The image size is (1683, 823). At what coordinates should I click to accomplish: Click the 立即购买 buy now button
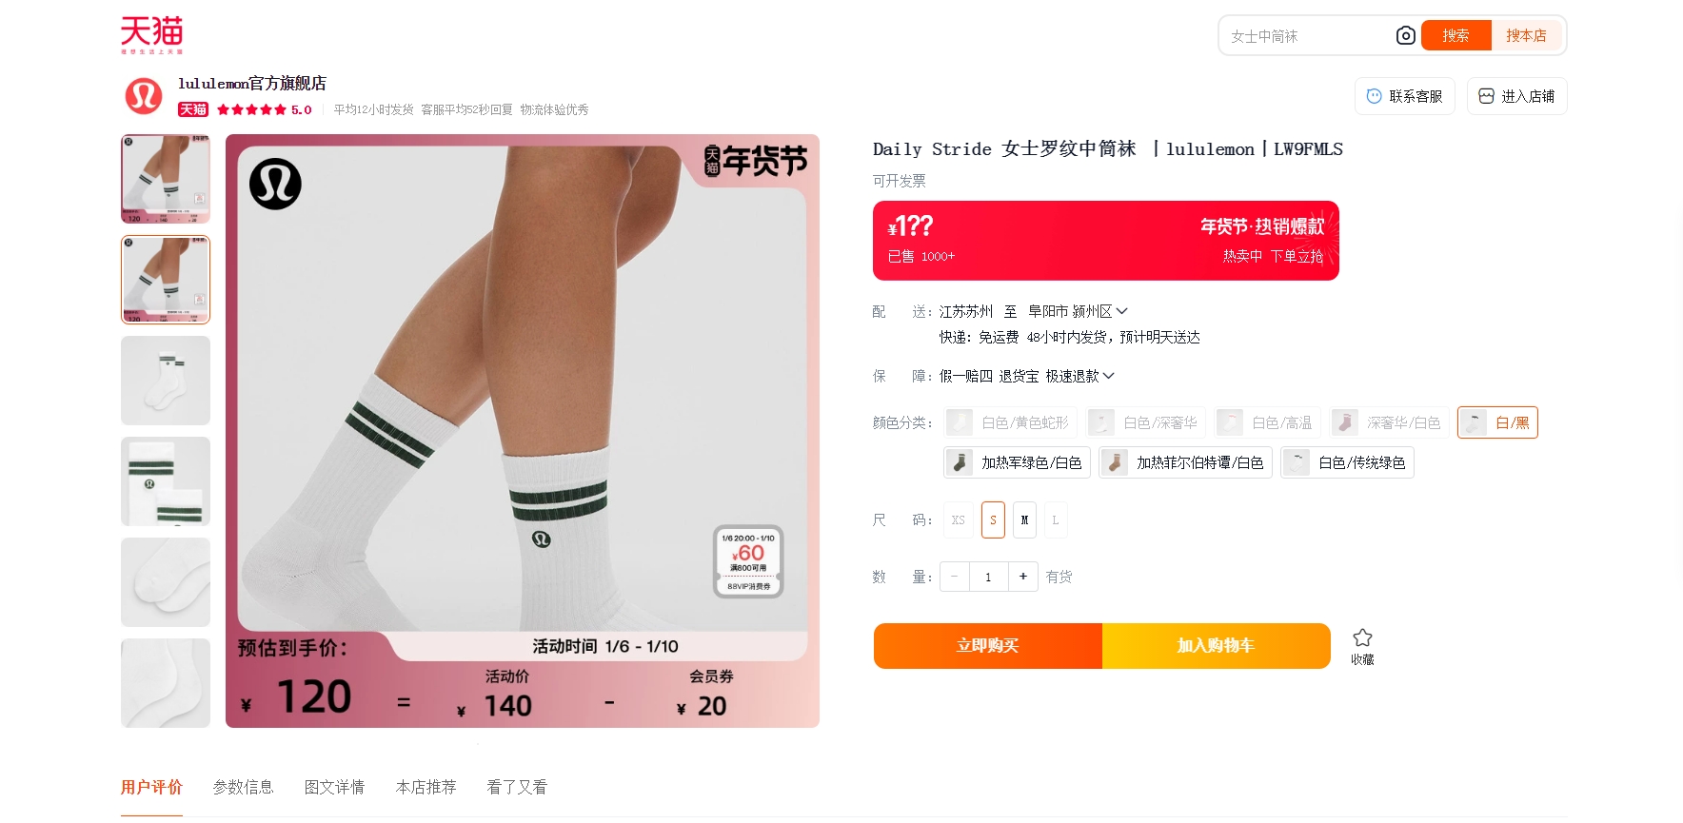987,646
